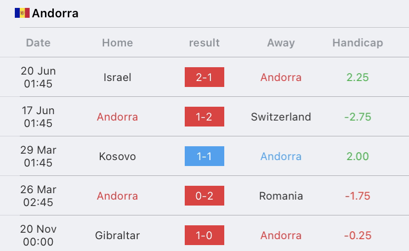409x251 pixels.
Task: Open the Israel team link
Action: tap(118, 78)
